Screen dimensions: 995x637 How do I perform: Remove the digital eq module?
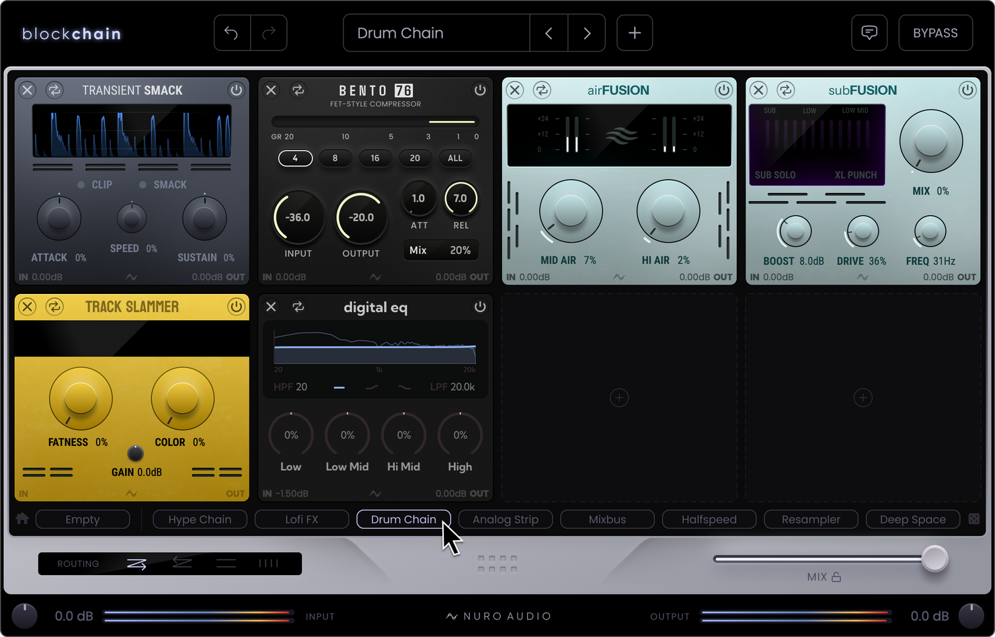coord(271,307)
